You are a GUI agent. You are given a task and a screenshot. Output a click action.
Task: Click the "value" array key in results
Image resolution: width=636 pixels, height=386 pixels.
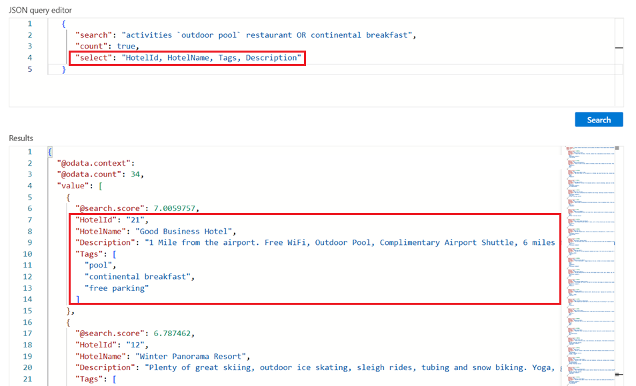[x=73, y=186]
